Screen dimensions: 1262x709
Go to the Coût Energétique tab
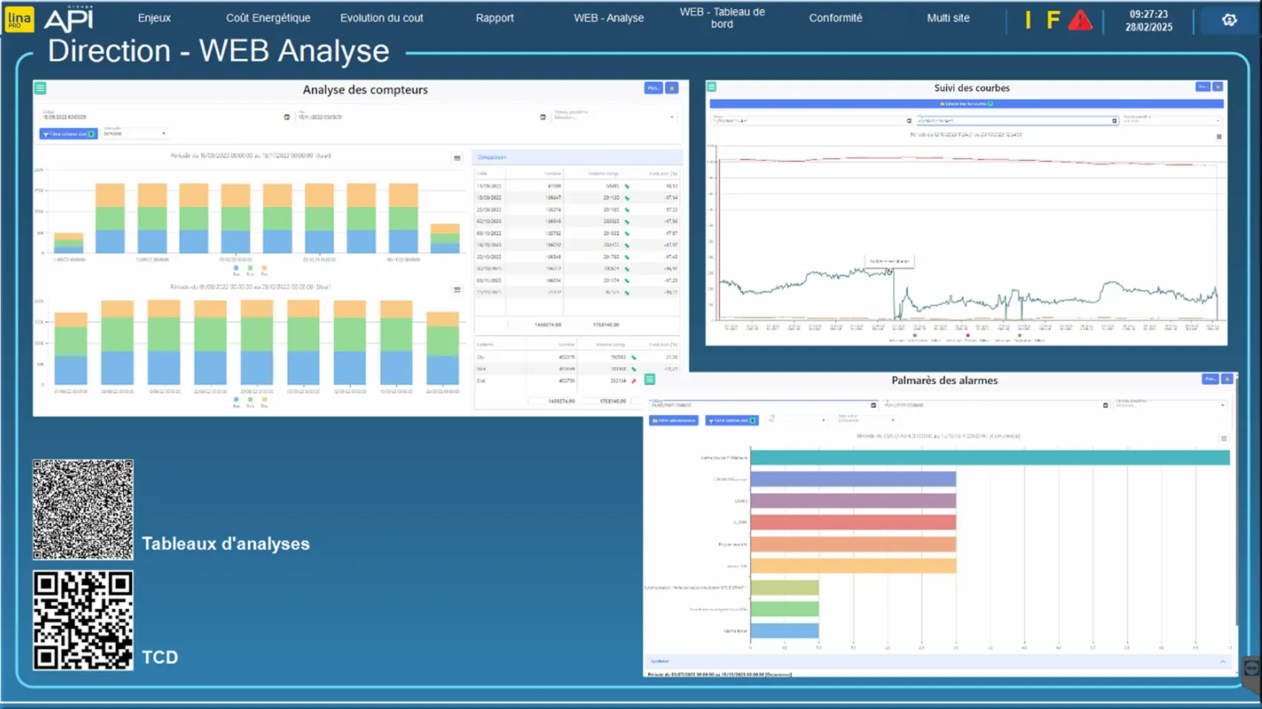(268, 18)
